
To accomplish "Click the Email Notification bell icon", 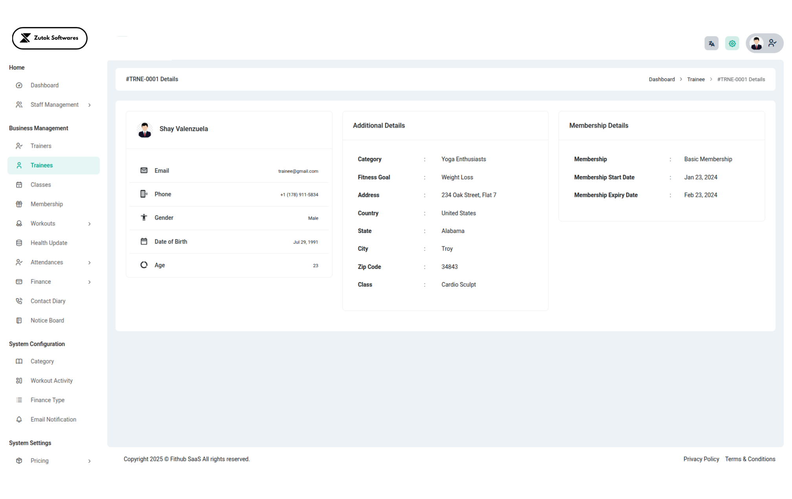I will coord(19,419).
